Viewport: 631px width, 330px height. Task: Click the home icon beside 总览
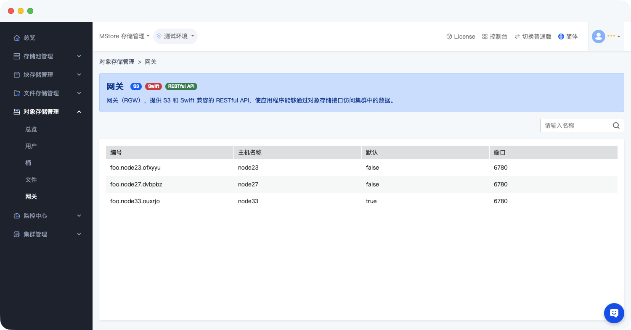17,38
